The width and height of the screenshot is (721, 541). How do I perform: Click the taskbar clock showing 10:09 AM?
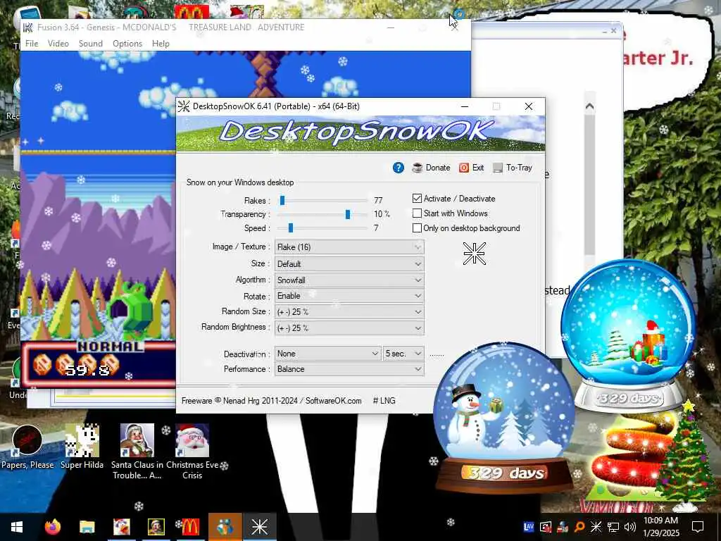pyautogui.click(x=660, y=527)
